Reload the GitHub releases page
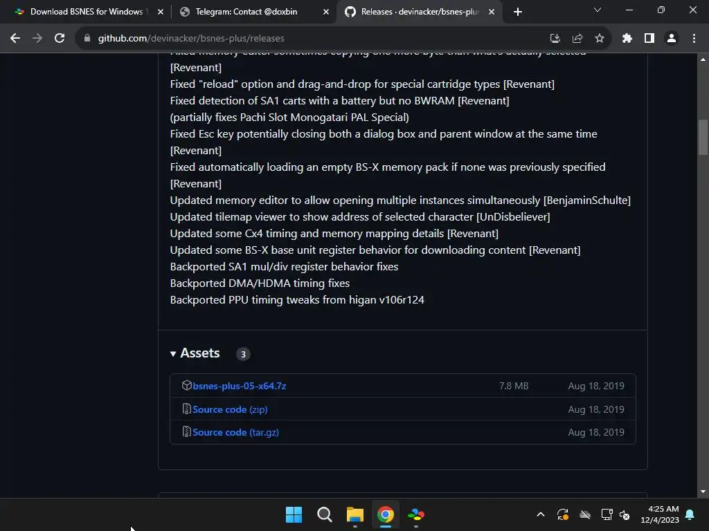Image resolution: width=709 pixels, height=531 pixels. 60,39
